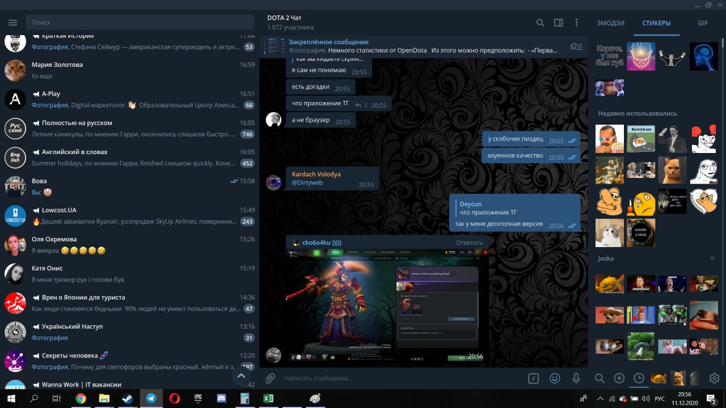Screen dimensions: 726x408
Task: Open Epic Games launcher from taskbar
Action: pos(198,398)
